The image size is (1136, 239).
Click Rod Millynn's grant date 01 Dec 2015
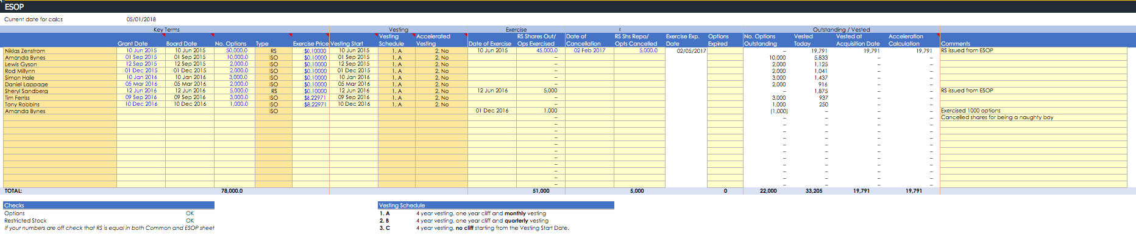(x=141, y=71)
